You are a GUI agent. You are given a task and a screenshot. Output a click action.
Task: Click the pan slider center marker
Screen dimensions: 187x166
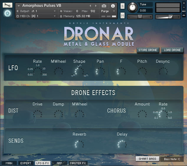(x=140, y=17)
